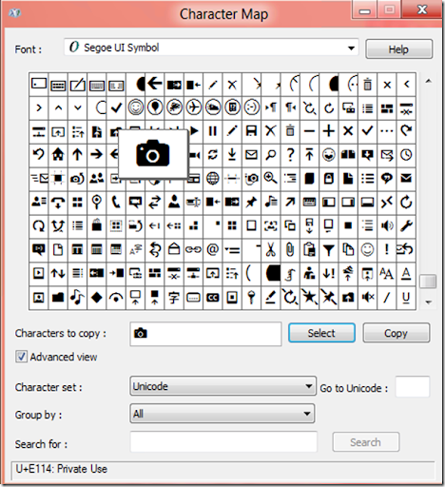Screen dimensions: 445x487
Task: Select the globe glyph
Action: click(x=213, y=179)
